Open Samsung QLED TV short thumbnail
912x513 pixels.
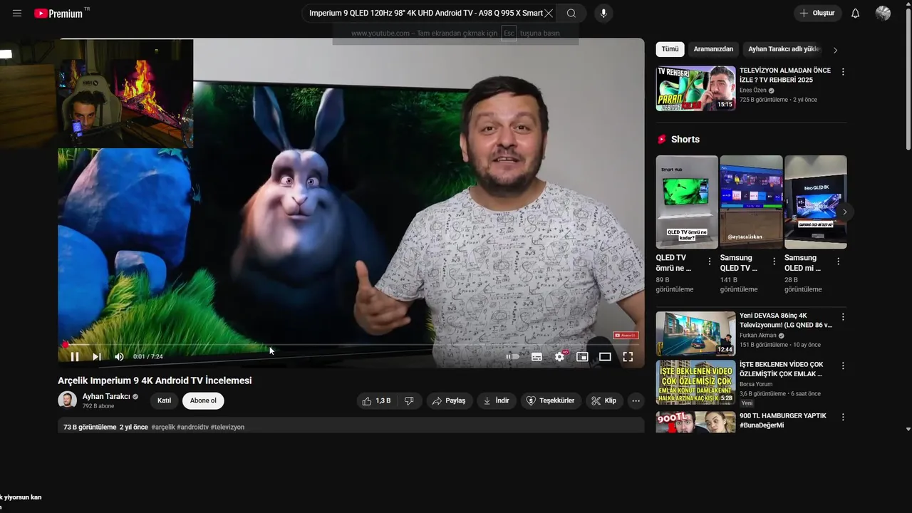pos(751,202)
